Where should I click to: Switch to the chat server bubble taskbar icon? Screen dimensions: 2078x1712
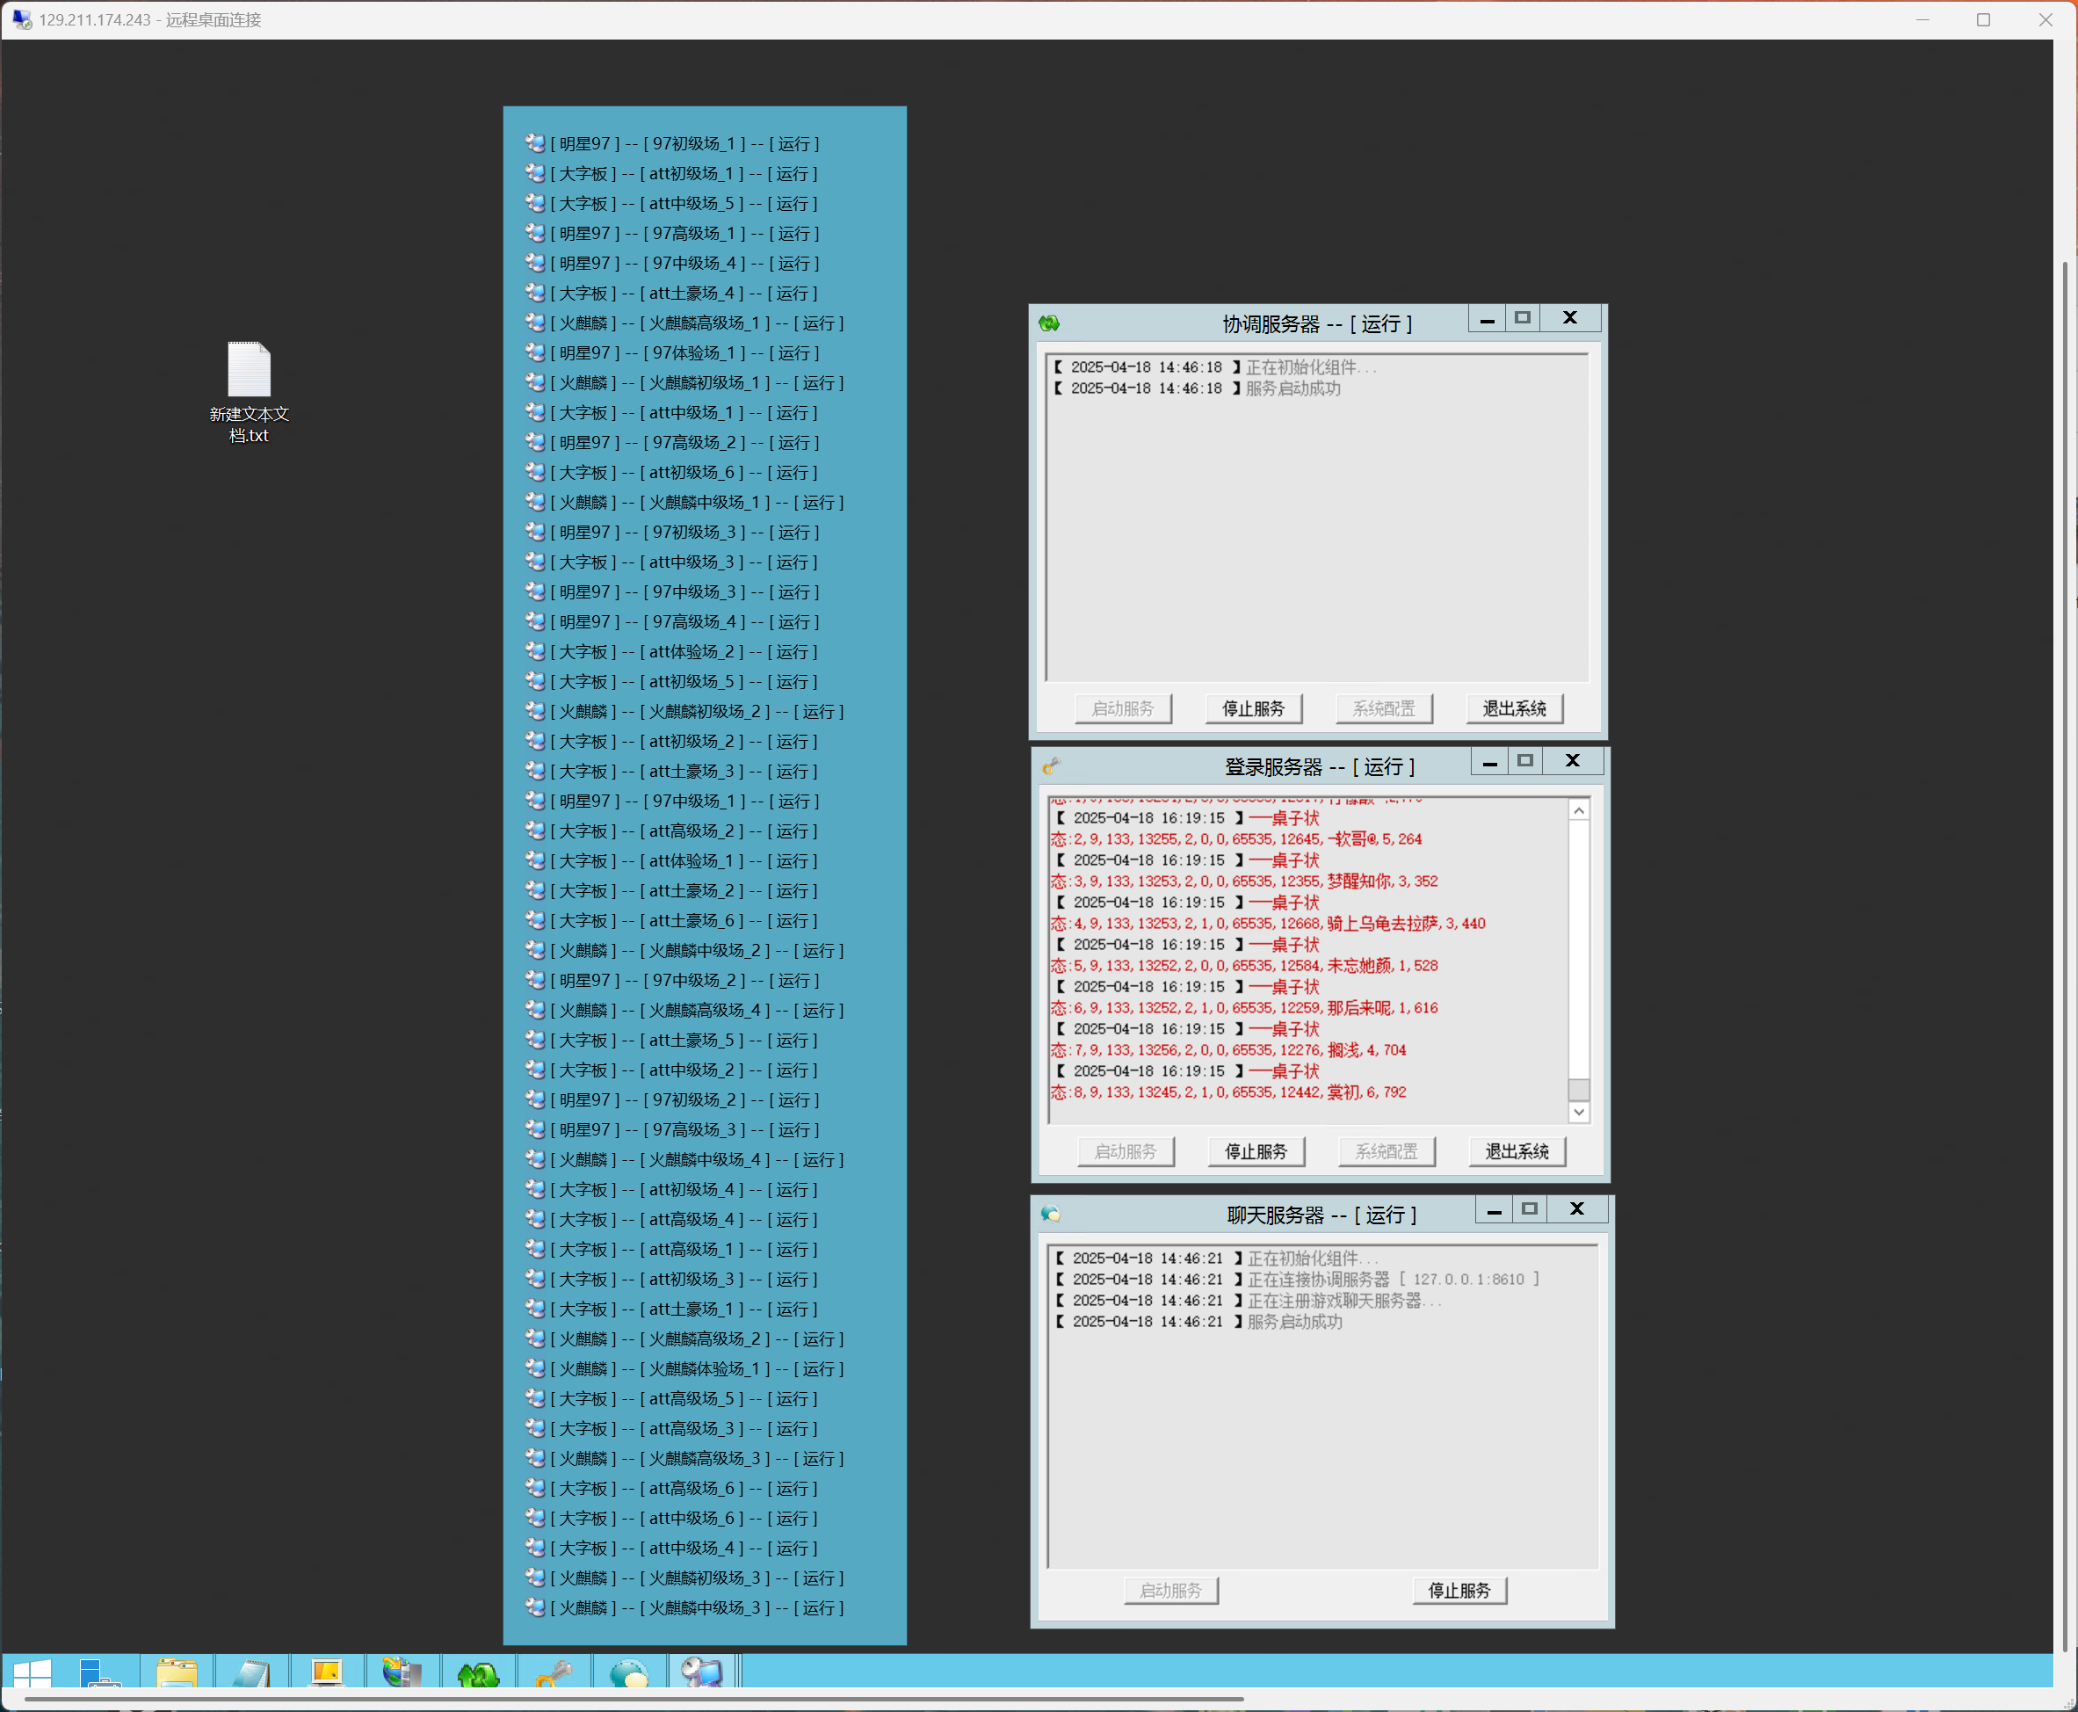[x=629, y=1672]
